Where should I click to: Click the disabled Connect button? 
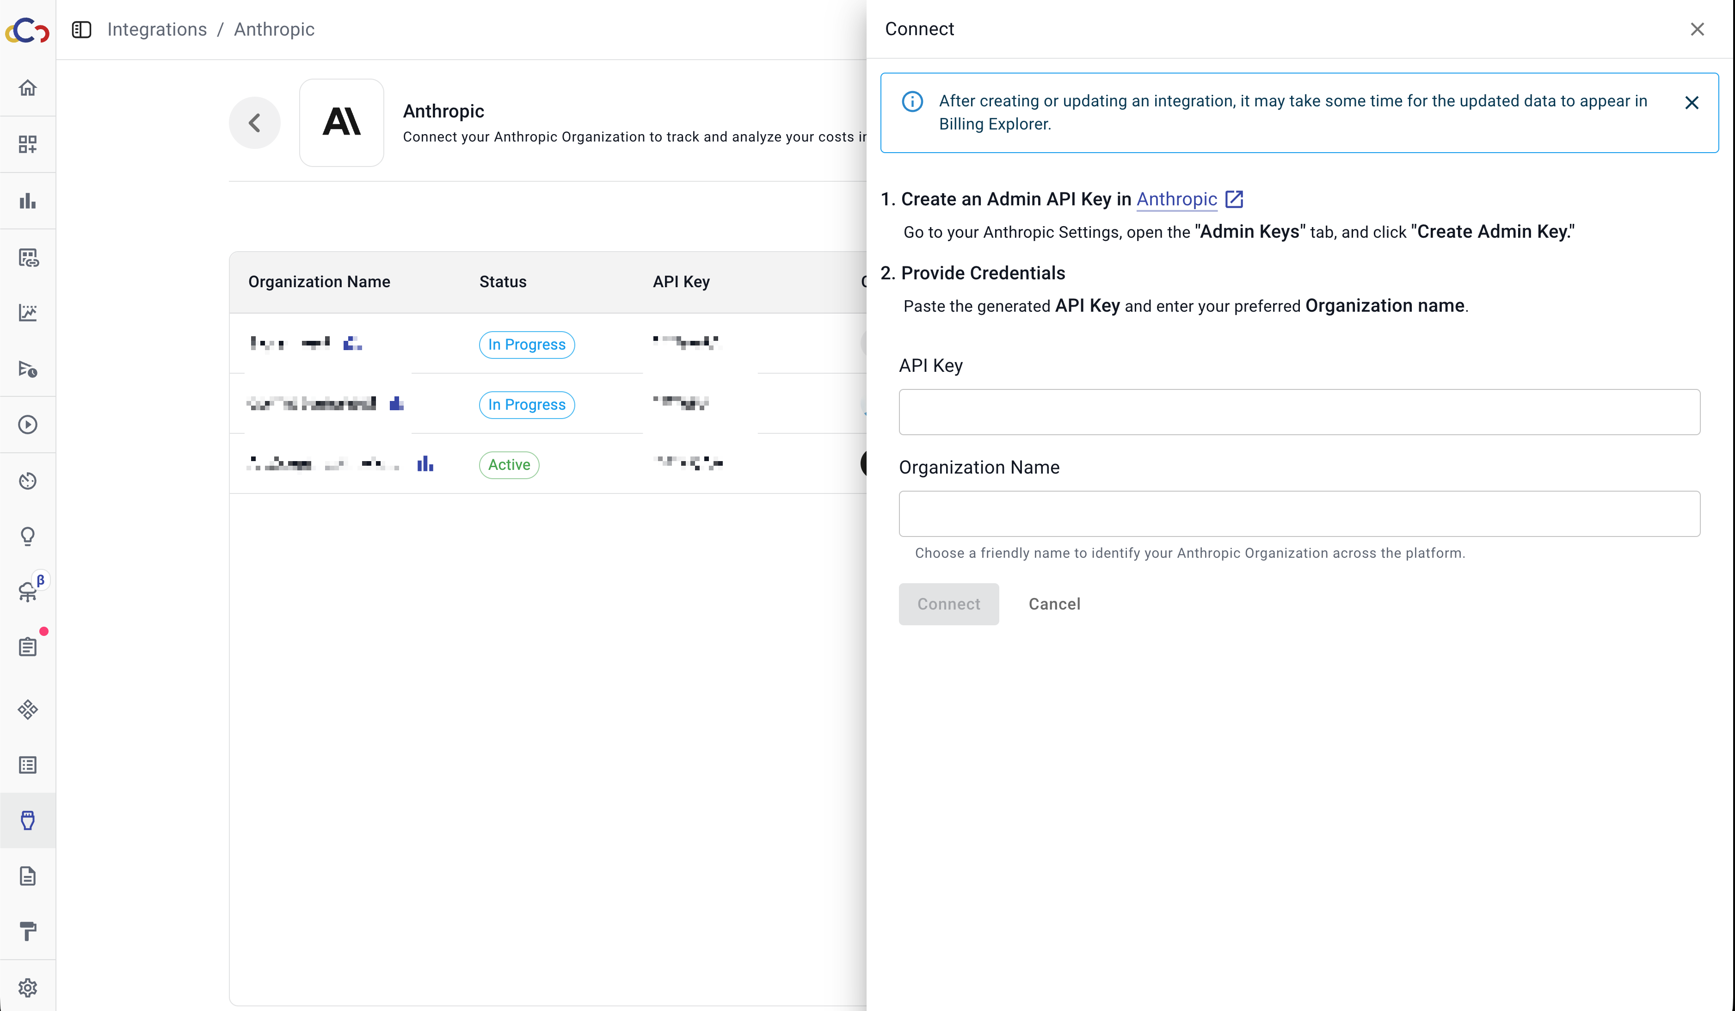[x=948, y=604]
